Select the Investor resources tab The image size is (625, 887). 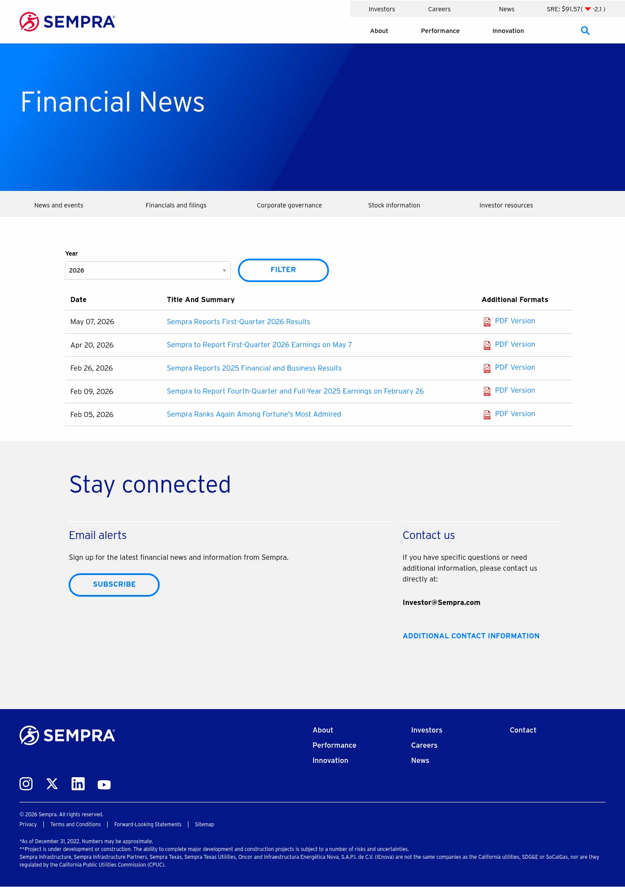point(506,205)
